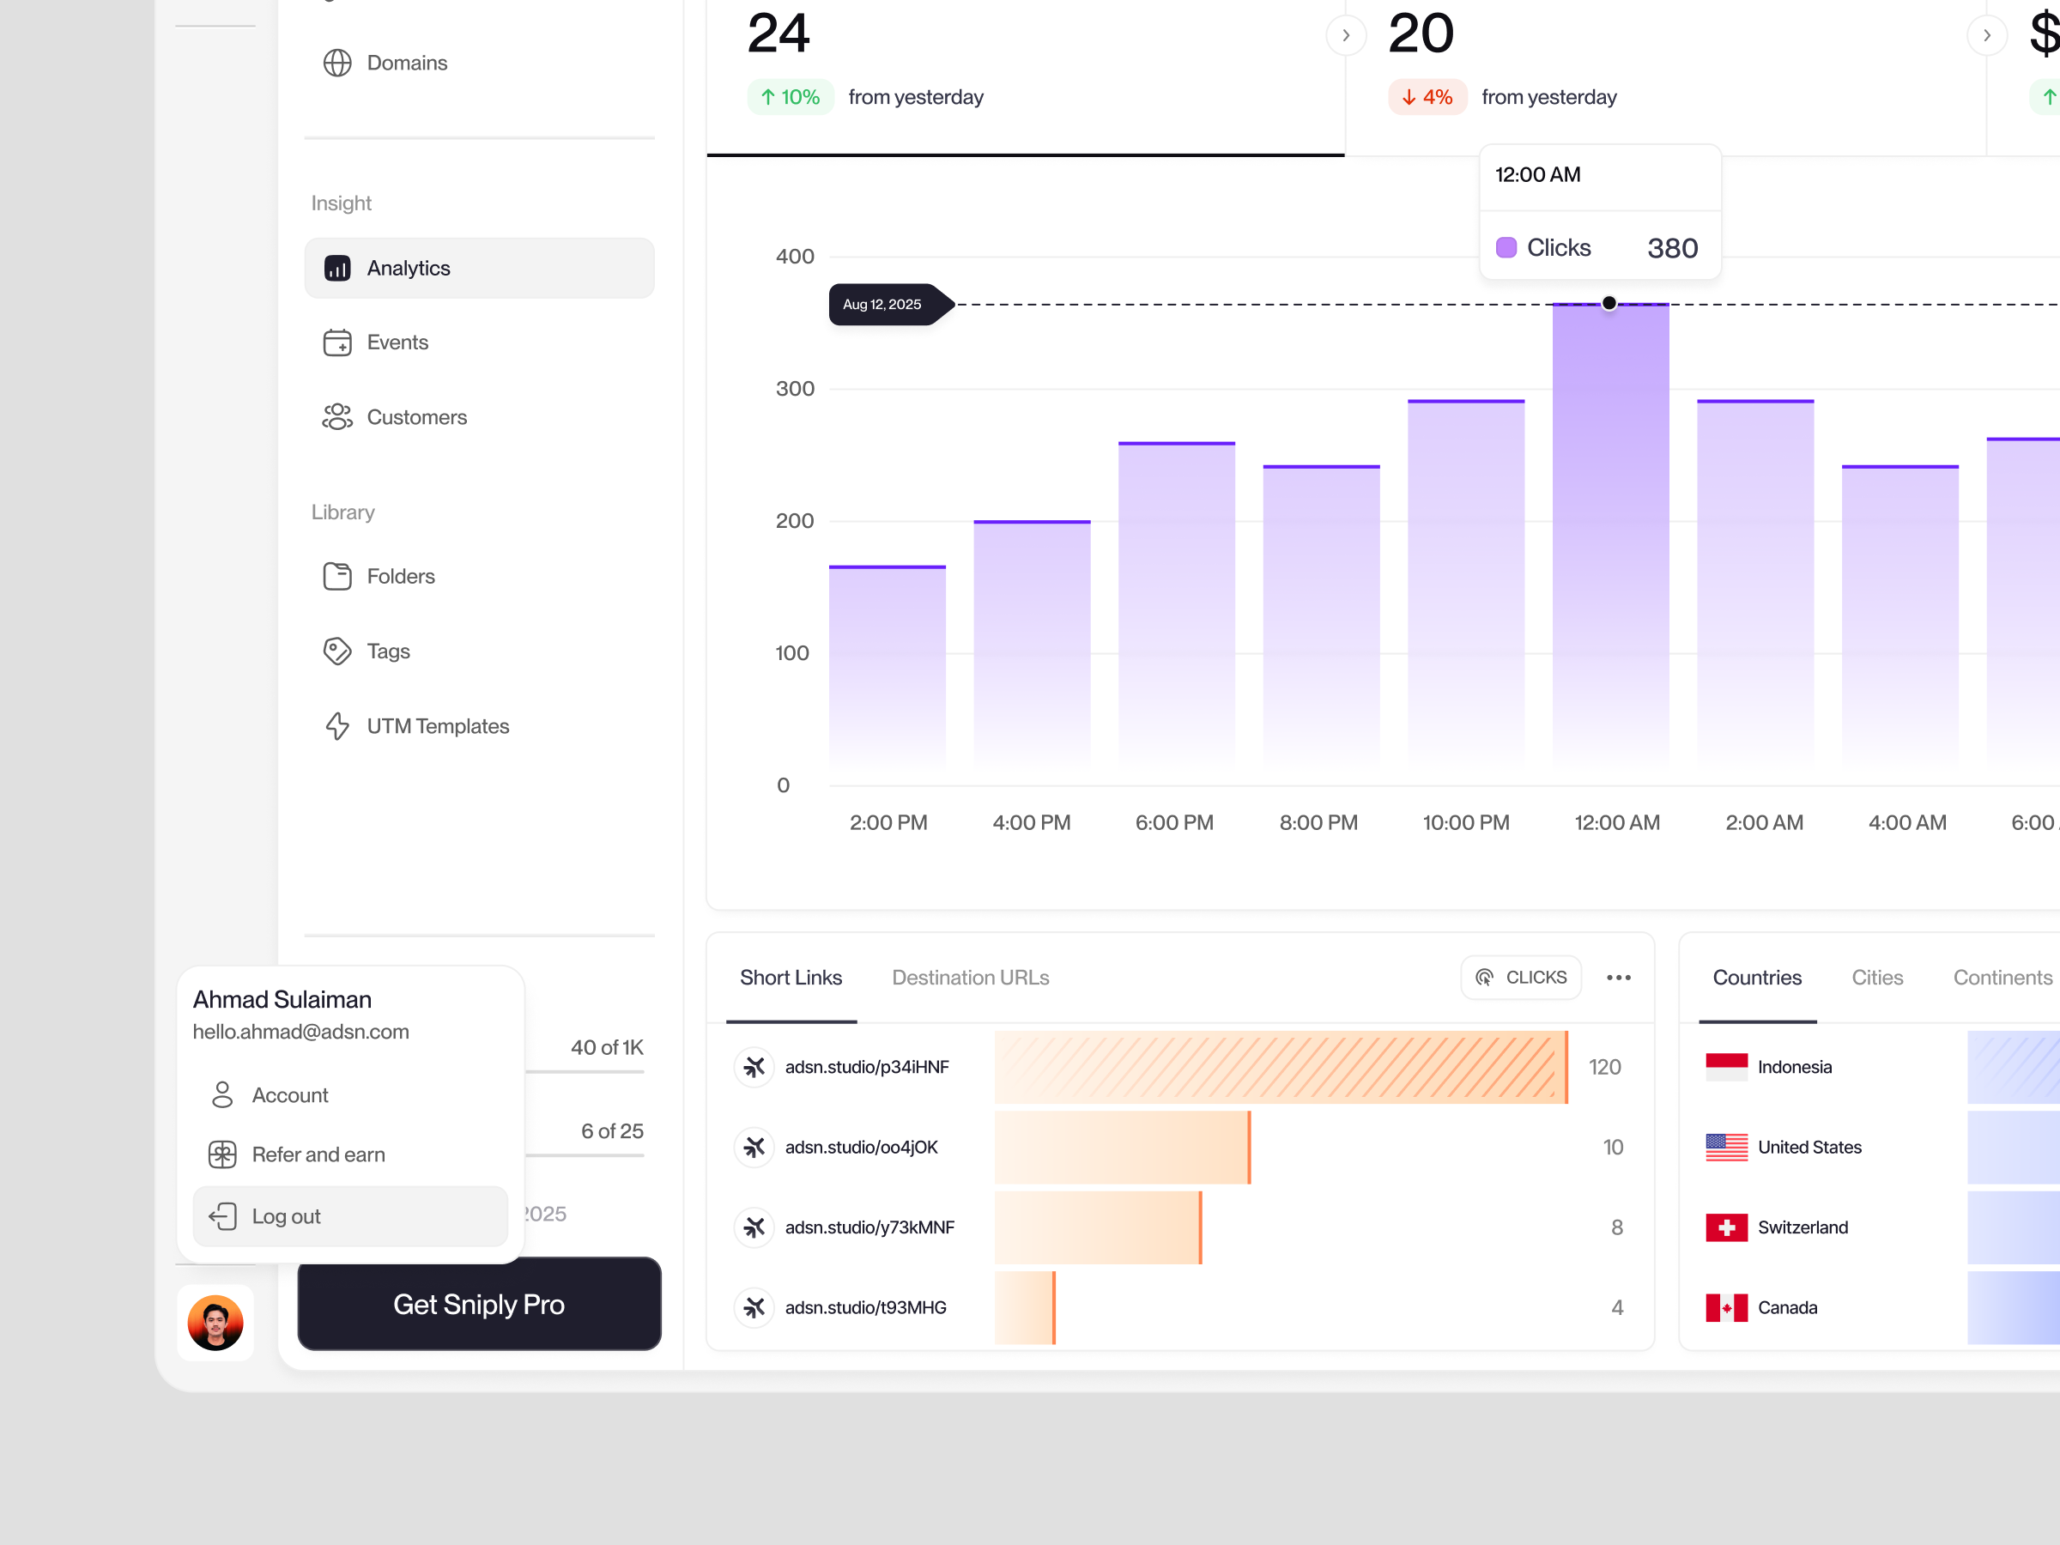Screen dimensions: 2060x1545
Task: Open the three-dot menu in Short Links panel
Action: point(1618,977)
